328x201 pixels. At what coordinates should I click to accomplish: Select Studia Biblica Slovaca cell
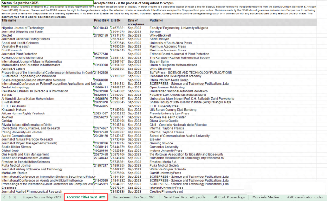[17, 147]
